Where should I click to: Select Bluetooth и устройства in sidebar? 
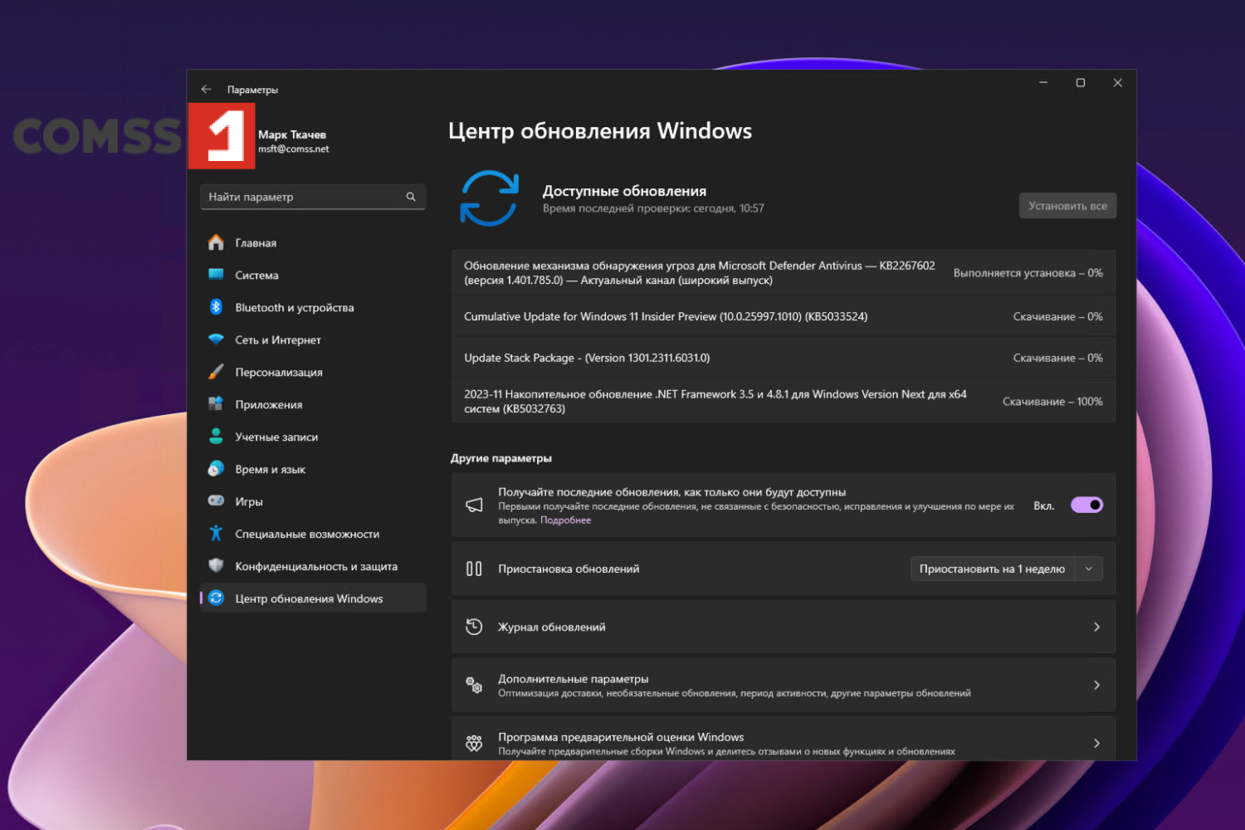(x=313, y=307)
